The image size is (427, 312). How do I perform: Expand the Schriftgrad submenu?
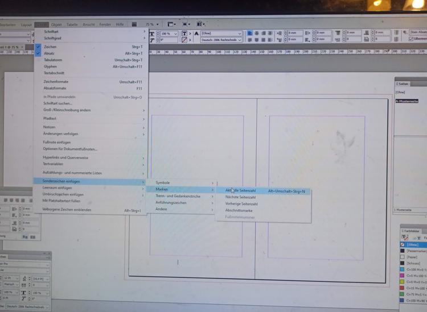91,38
